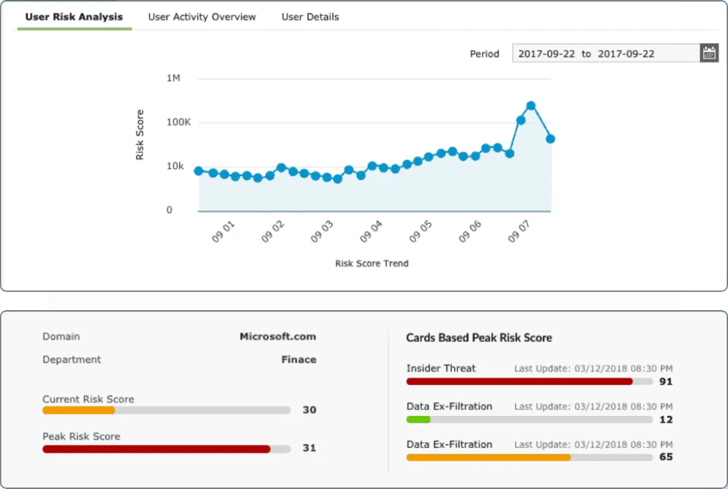This screenshot has height=489, width=728.
Task: Click the Data Ex-Filtration score 65
Action: 666,457
